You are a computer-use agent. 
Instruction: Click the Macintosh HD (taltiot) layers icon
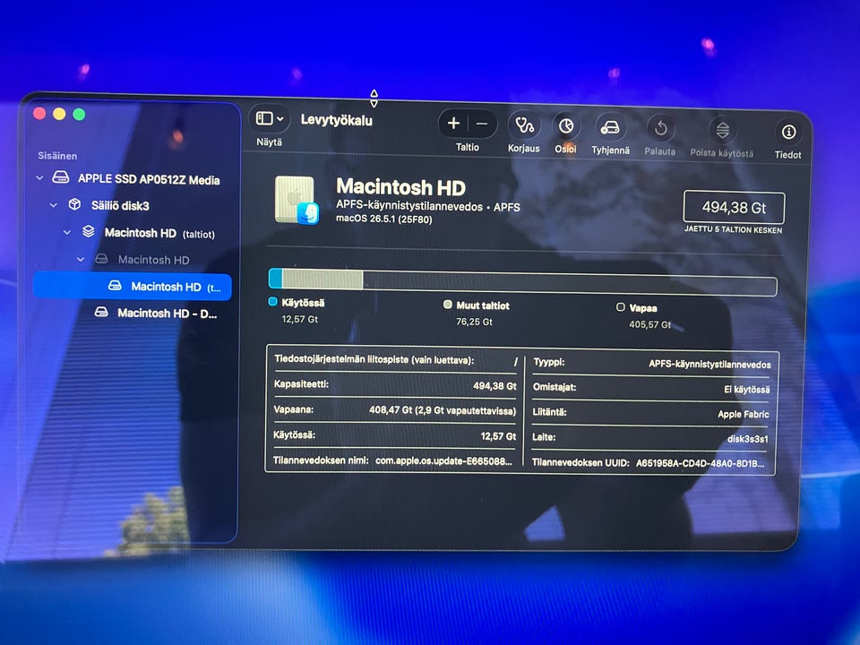click(89, 231)
